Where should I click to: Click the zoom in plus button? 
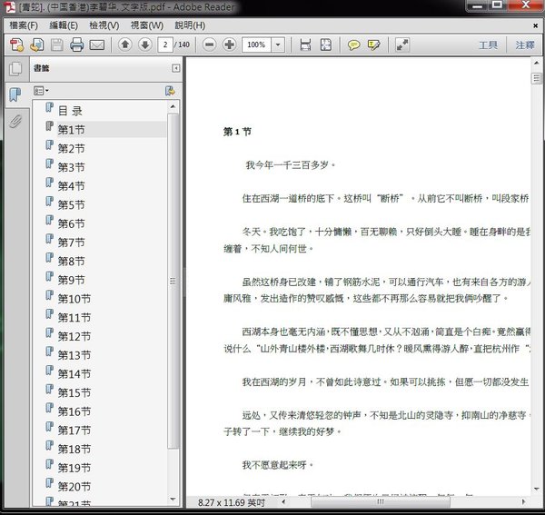(229, 45)
